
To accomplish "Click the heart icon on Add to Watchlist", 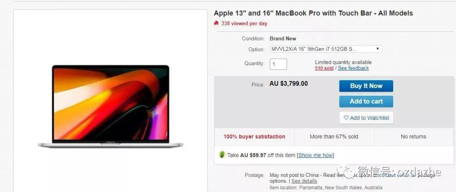I will click(346, 118).
